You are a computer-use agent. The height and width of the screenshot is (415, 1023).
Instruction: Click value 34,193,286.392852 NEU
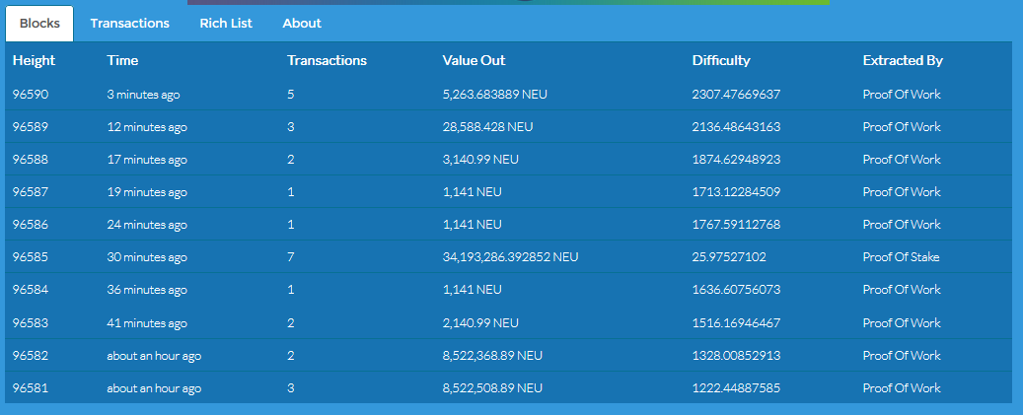click(x=510, y=257)
